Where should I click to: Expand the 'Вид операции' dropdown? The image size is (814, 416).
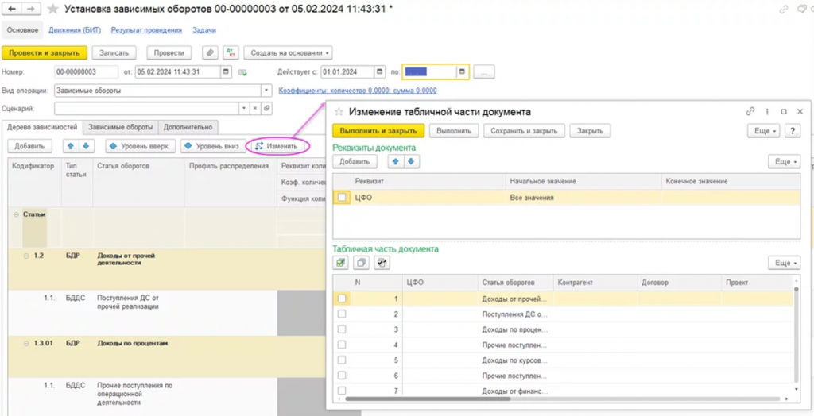266,90
